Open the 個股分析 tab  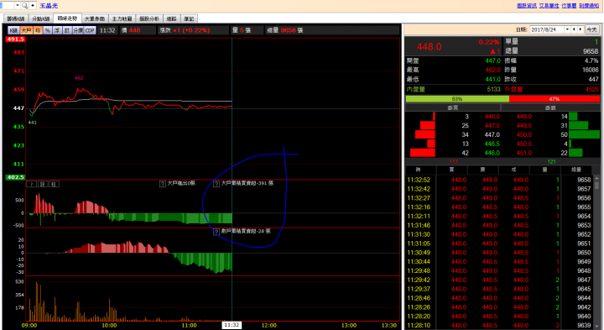[149, 18]
